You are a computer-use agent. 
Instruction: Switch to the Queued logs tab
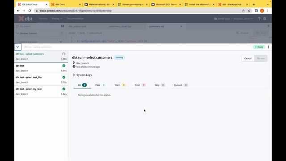pos(181,85)
